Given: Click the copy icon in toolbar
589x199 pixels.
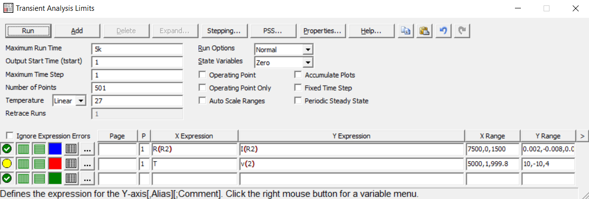Looking at the screenshot, I should pos(406,31).
